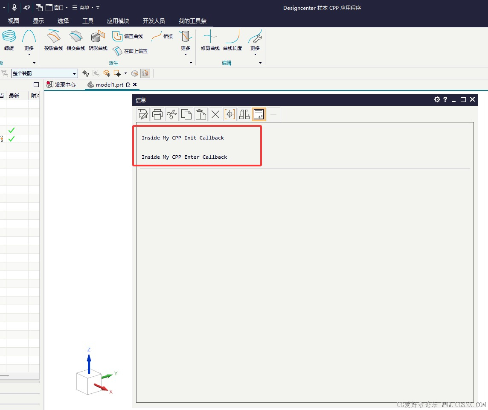Click the 最新 column header
The width and height of the screenshot is (488, 410).
14,96
